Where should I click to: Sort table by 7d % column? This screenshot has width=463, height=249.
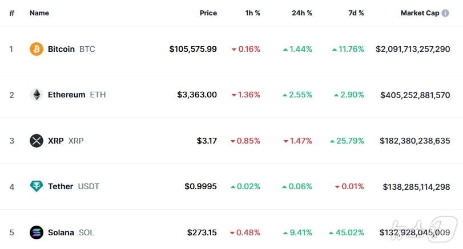click(x=355, y=13)
